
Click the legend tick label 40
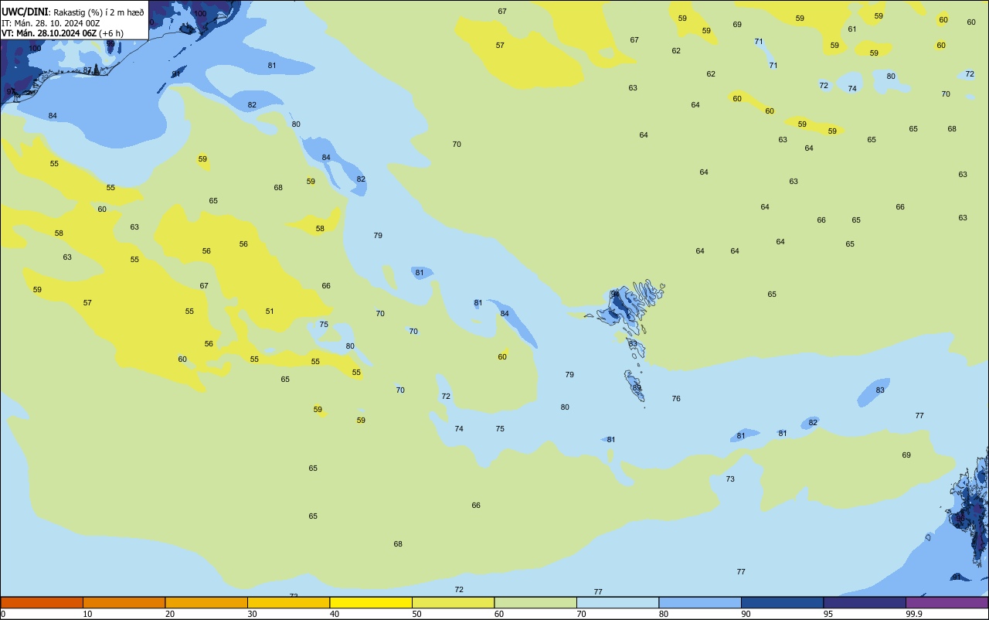tap(335, 614)
